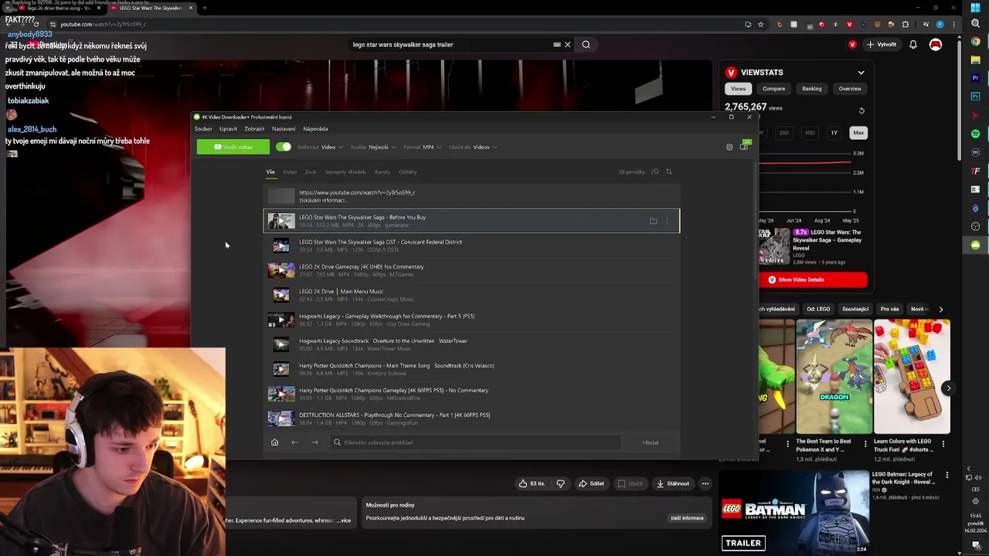Open the Nastavení menu

(284, 129)
